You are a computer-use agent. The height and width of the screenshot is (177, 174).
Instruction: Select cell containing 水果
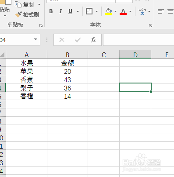pyautogui.click(x=27, y=63)
